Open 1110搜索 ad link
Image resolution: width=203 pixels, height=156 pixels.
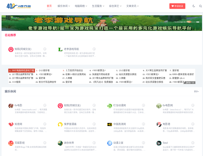pyautogui.click(x=16, y=82)
